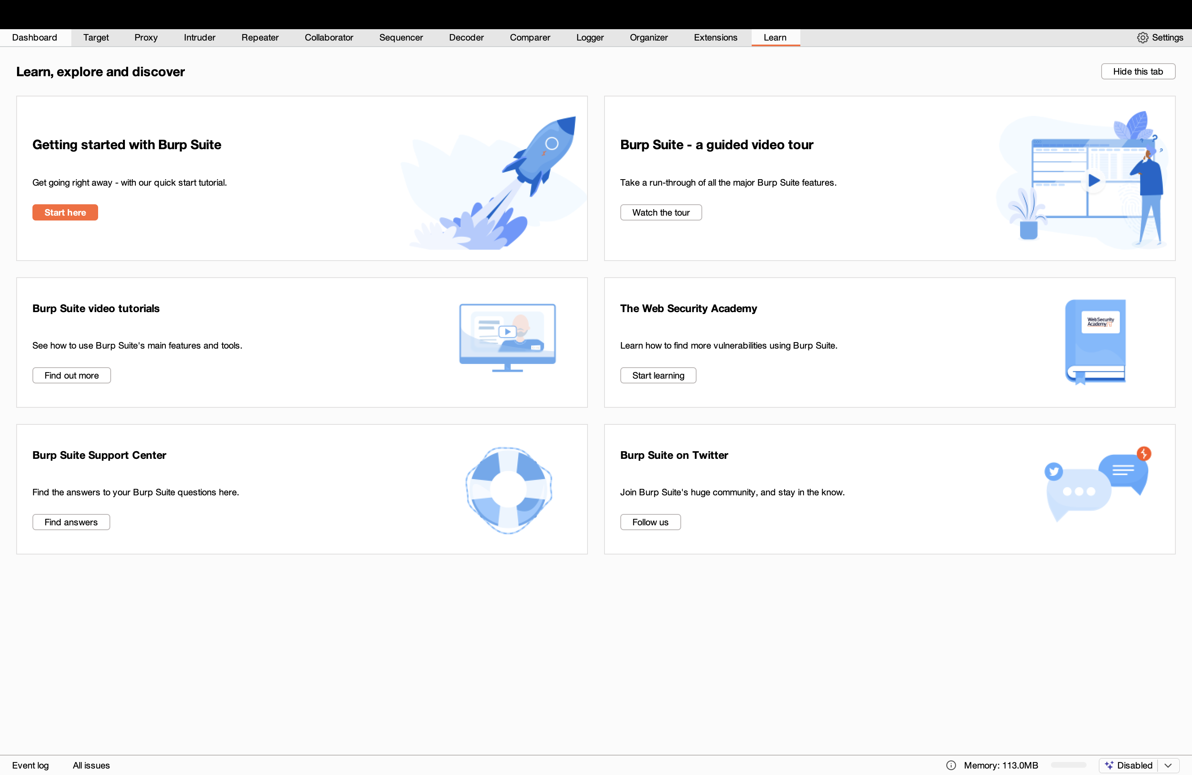Viewport: 1192px width, 775px height.
Task: Switch to the Dashboard tab
Action: click(34, 38)
